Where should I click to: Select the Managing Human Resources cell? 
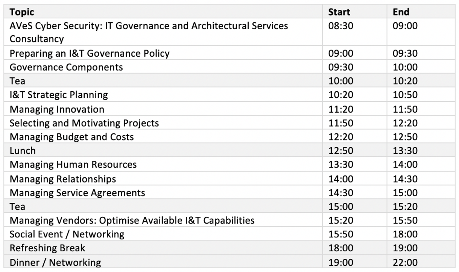coord(73,165)
